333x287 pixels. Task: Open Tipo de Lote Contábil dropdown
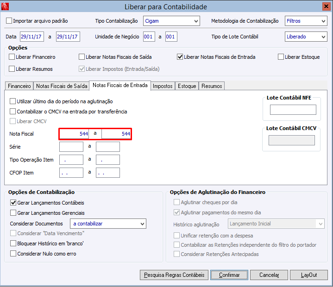[306, 37]
